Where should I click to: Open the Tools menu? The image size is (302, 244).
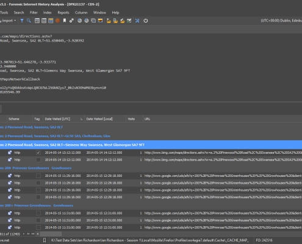click(x=4, y=13)
